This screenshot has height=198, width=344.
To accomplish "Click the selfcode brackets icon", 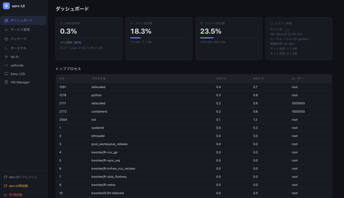I will pos(6,65).
